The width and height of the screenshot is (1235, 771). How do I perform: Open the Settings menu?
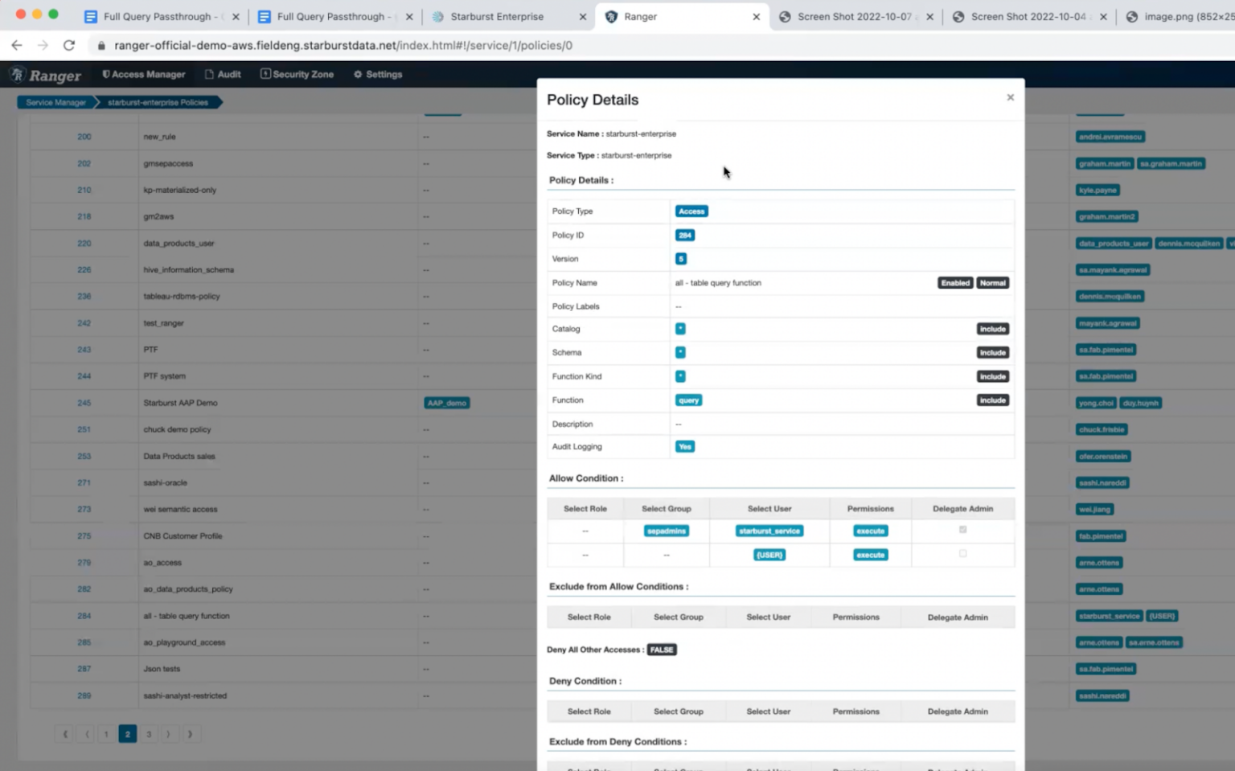pos(378,75)
